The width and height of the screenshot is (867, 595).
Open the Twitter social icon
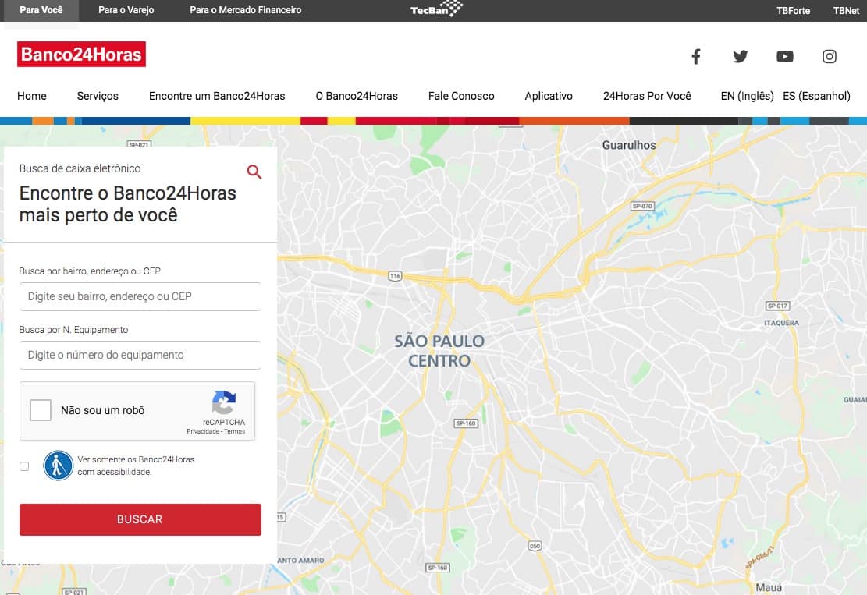point(741,56)
